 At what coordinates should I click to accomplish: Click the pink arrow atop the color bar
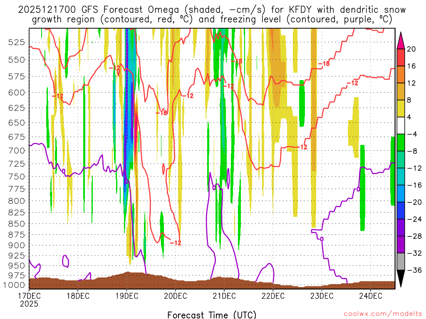pos(402,40)
